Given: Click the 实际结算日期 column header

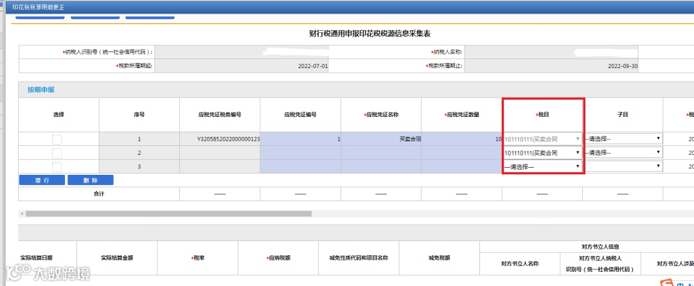Looking at the screenshot, I should 37,258.
